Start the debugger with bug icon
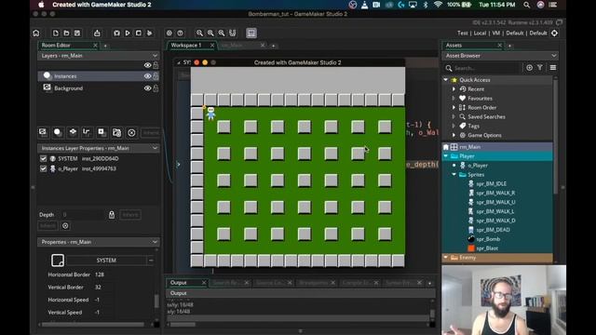 click(x=116, y=33)
